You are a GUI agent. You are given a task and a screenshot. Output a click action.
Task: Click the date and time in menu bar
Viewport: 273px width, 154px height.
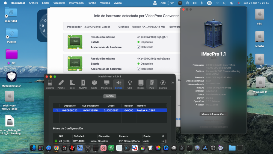[x=256, y=3]
